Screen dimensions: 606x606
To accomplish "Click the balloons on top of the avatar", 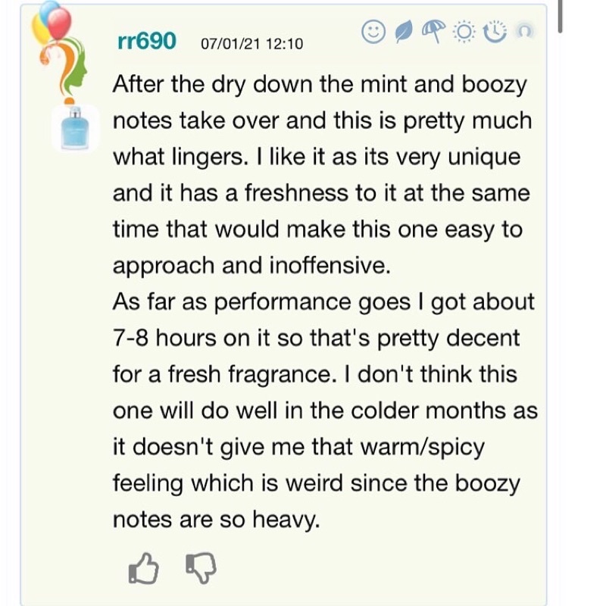I will click(x=52, y=21).
